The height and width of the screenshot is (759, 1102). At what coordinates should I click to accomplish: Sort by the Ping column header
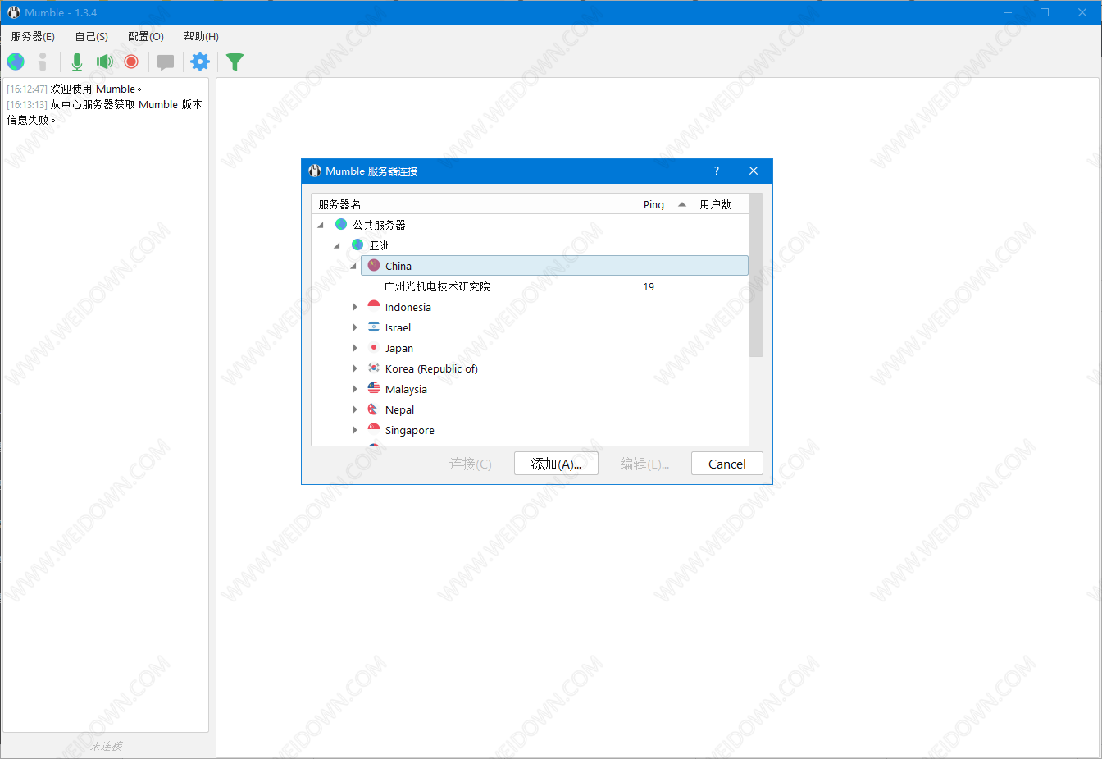pos(653,204)
